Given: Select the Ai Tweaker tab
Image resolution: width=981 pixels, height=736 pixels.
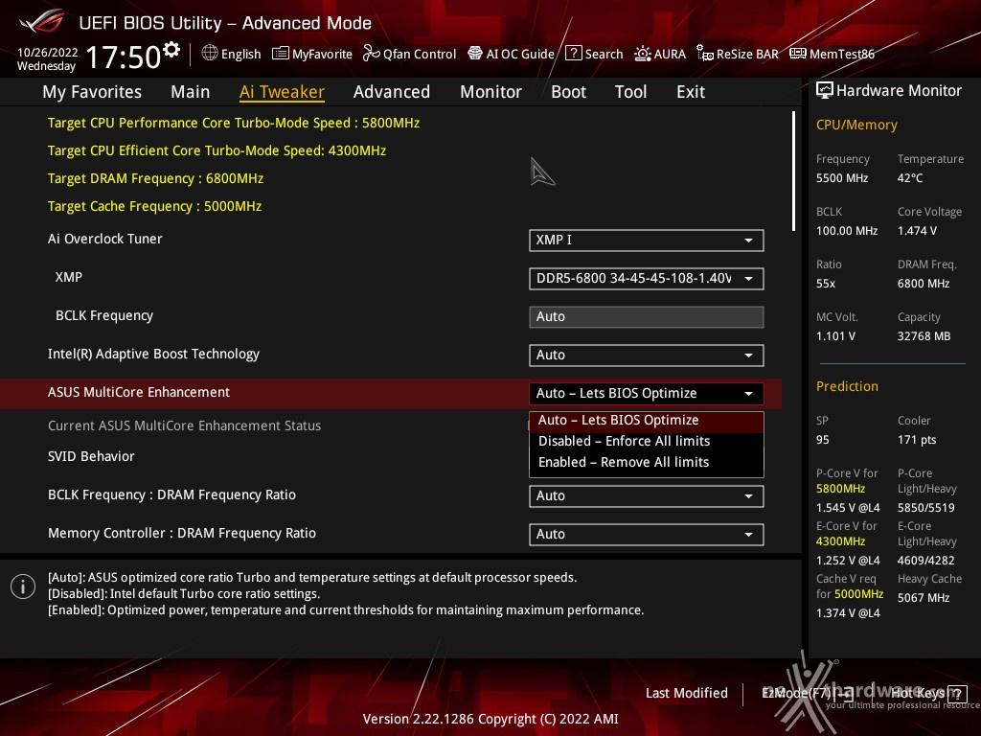Looking at the screenshot, I should pyautogui.click(x=283, y=92).
